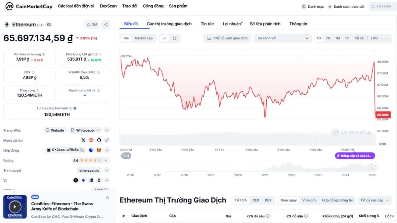Open Ethereum's official Website button

[x=55, y=130]
